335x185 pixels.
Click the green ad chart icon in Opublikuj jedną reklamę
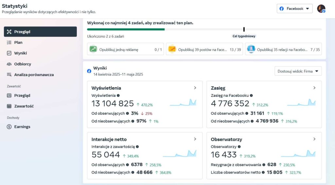93,49
